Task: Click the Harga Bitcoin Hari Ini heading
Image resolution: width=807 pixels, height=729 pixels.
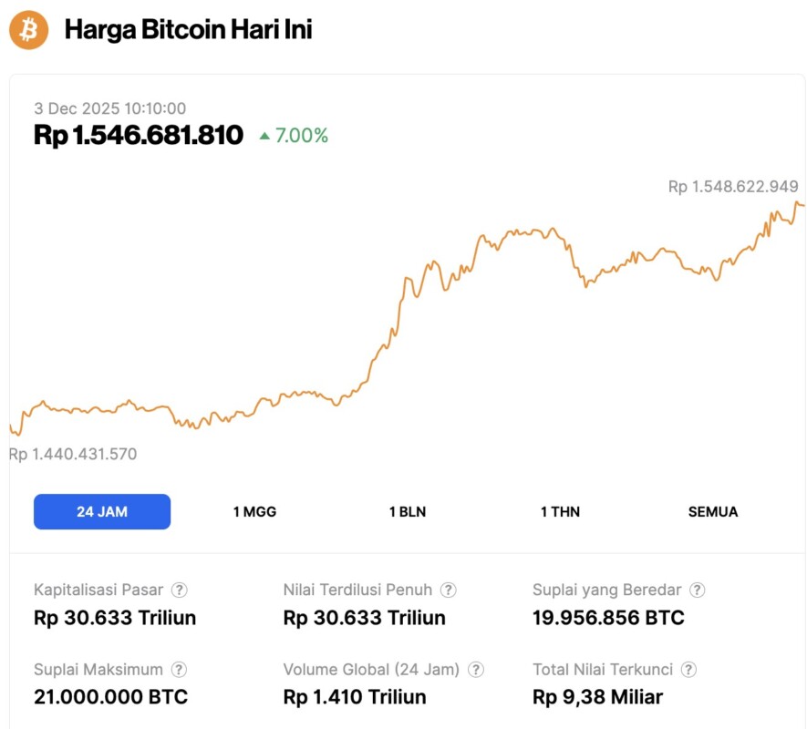Action: 188,30
